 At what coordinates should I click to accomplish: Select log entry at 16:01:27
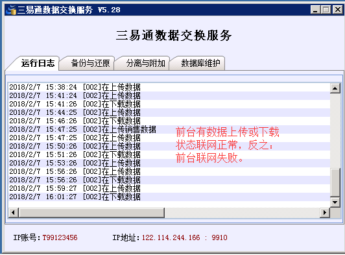169,197
